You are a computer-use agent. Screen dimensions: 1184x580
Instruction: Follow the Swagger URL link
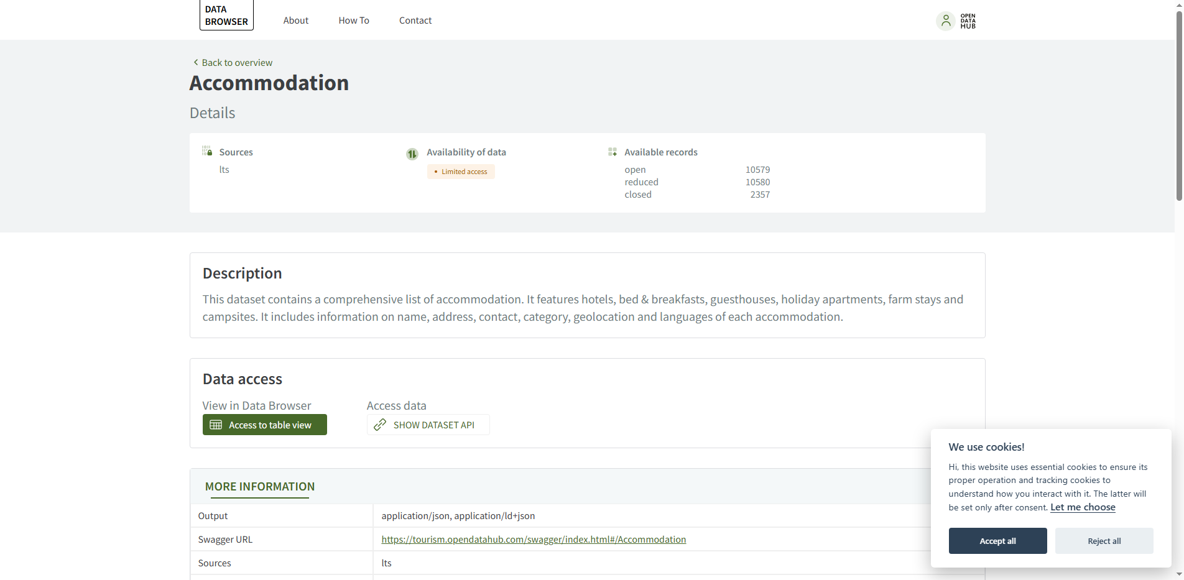[534, 539]
